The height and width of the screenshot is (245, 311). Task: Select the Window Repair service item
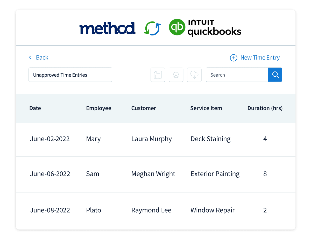(x=213, y=210)
